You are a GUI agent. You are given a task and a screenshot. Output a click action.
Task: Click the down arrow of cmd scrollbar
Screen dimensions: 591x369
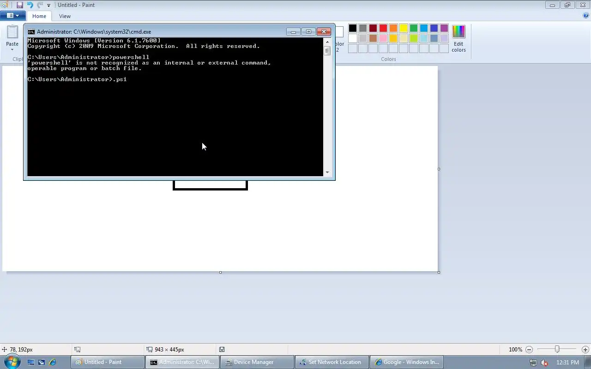click(x=327, y=173)
